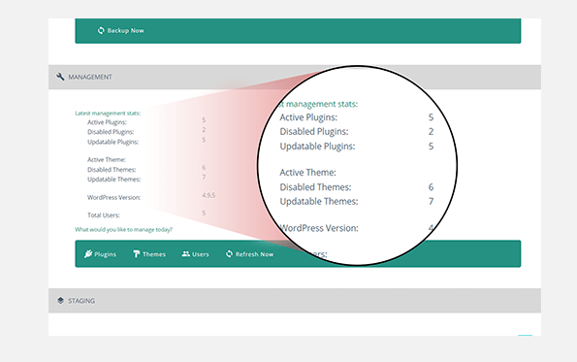Viewport: 577px width, 362px height.
Task: Click the Refresh Now button text
Action: 254,254
